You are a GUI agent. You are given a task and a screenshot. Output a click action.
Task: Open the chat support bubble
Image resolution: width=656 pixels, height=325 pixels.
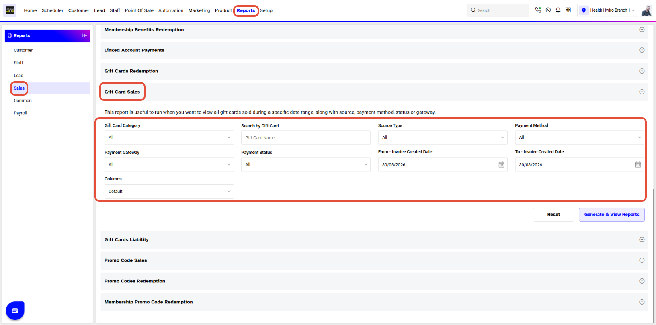pos(15,311)
